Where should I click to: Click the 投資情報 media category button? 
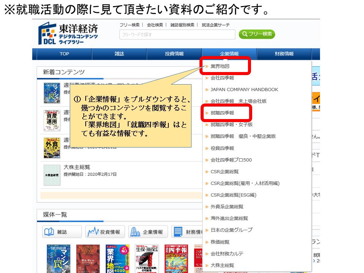[105, 232]
